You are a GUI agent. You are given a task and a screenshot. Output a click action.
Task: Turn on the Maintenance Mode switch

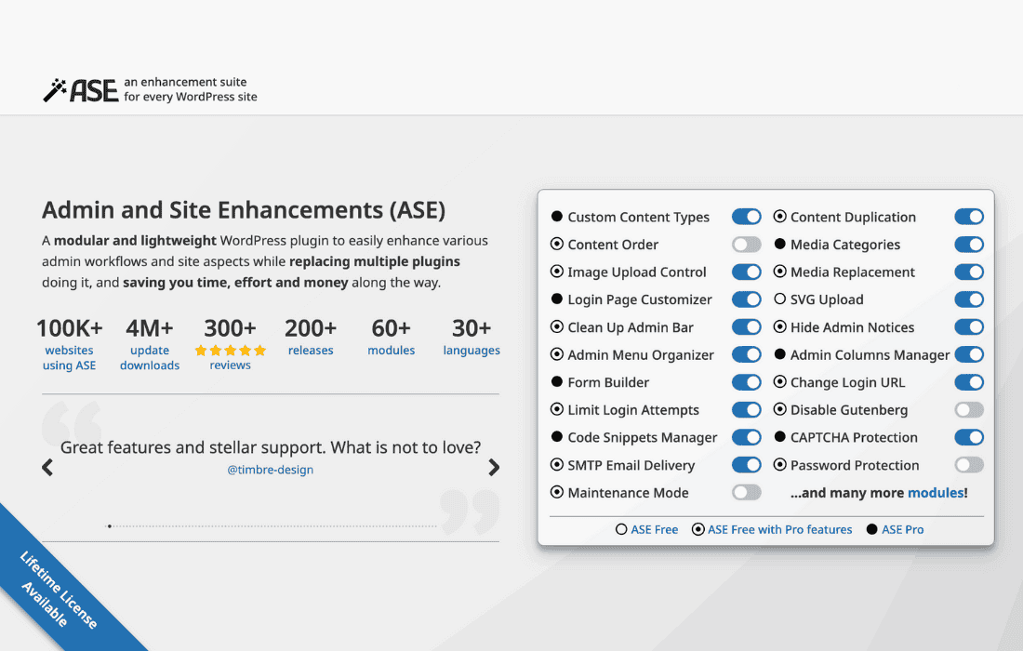[x=747, y=492]
